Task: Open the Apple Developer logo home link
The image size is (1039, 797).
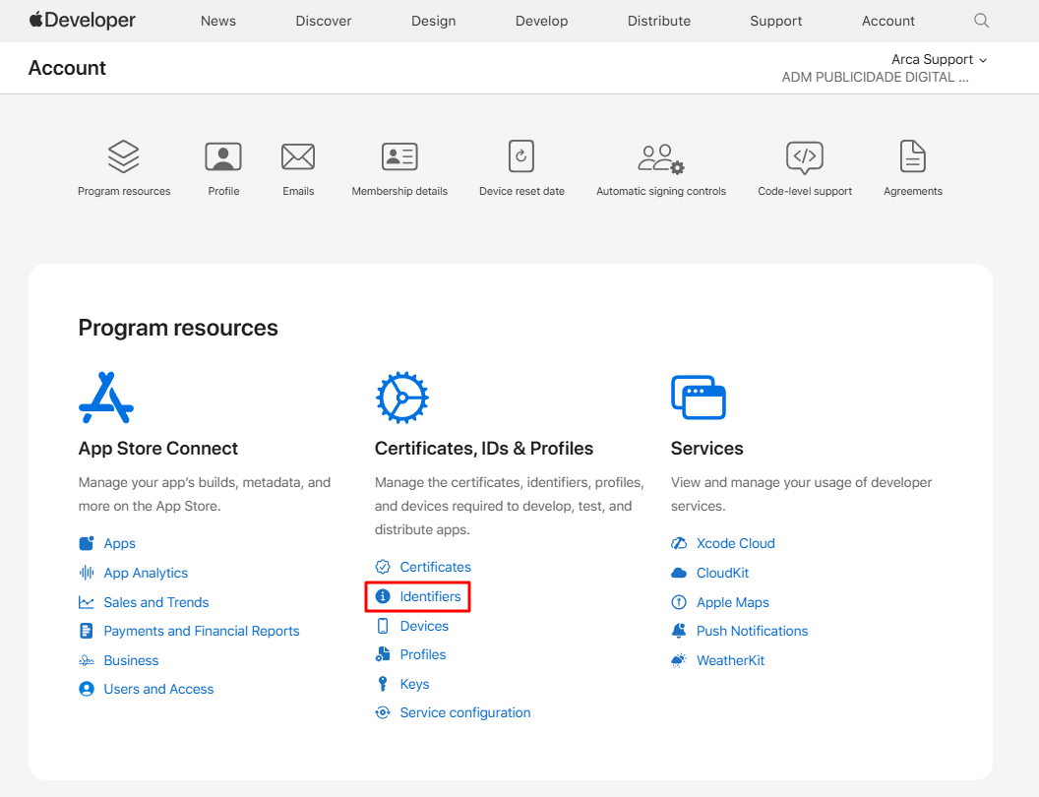Action: [x=83, y=21]
